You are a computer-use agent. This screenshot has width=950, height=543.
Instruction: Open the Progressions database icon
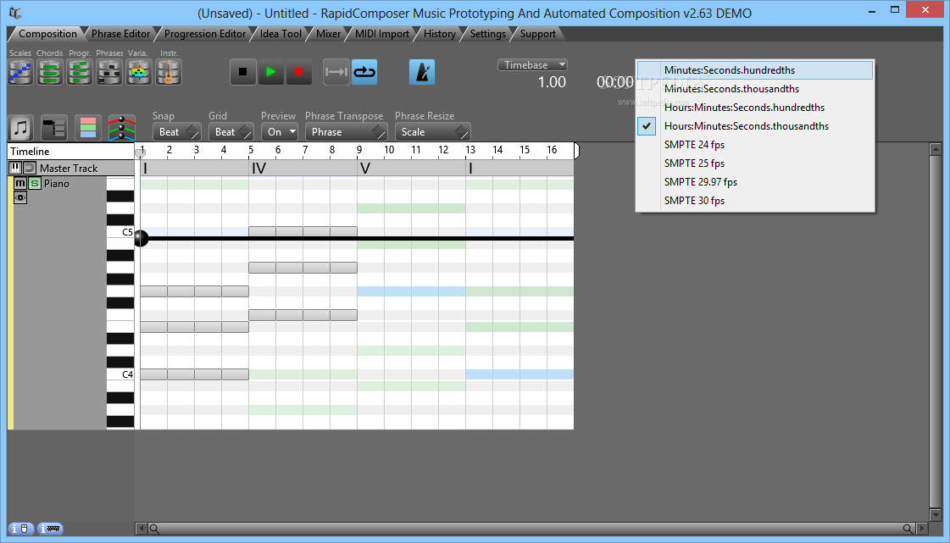point(80,73)
